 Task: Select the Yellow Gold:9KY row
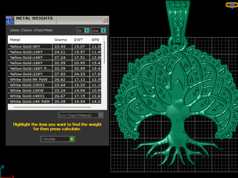point(55,46)
